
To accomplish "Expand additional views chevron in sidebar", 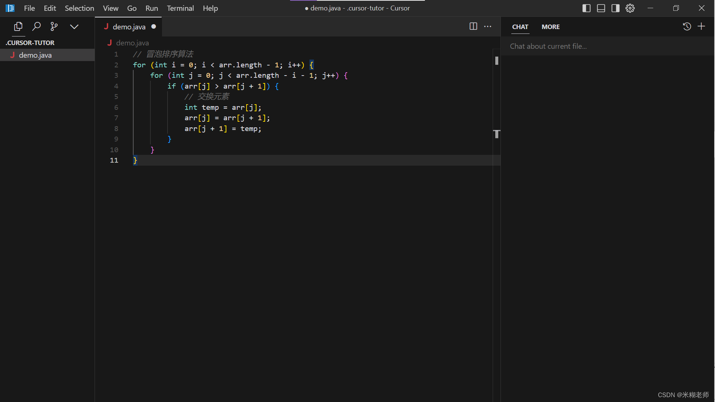I will (74, 26).
